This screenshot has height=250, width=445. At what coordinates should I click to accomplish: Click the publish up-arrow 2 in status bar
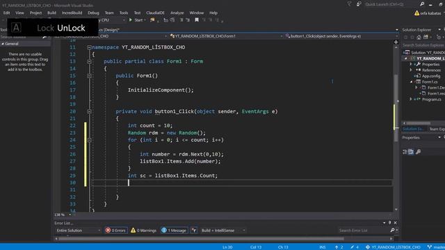(339, 247)
